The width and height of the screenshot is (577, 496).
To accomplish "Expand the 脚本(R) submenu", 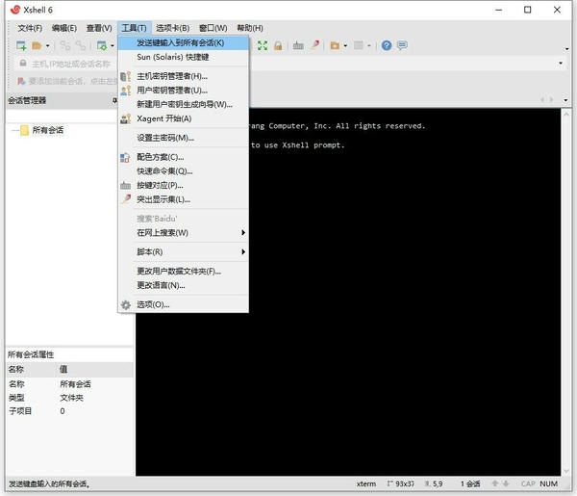I will 184,252.
